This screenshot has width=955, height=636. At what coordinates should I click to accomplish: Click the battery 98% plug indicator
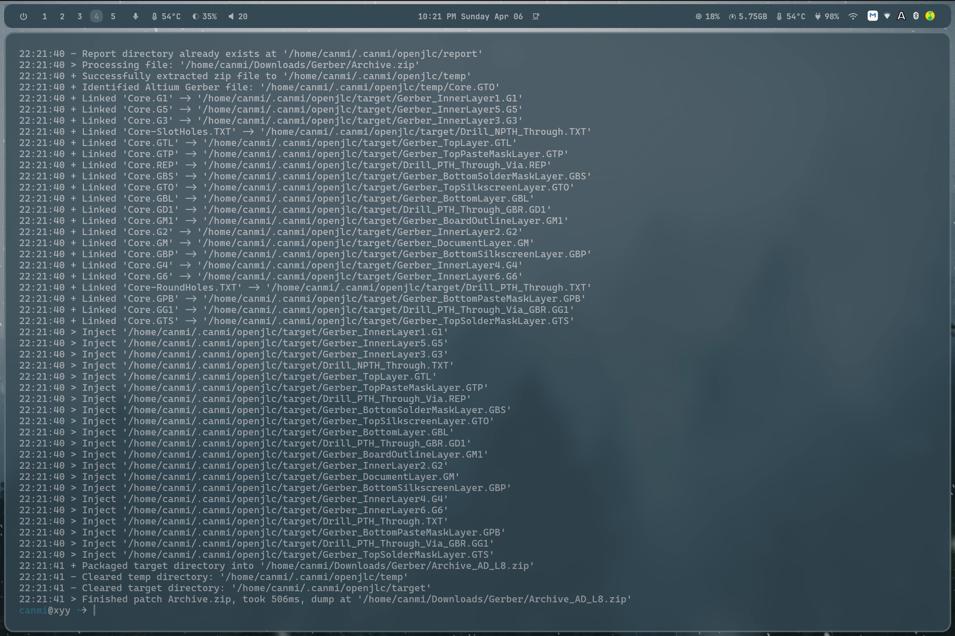pyautogui.click(x=827, y=17)
